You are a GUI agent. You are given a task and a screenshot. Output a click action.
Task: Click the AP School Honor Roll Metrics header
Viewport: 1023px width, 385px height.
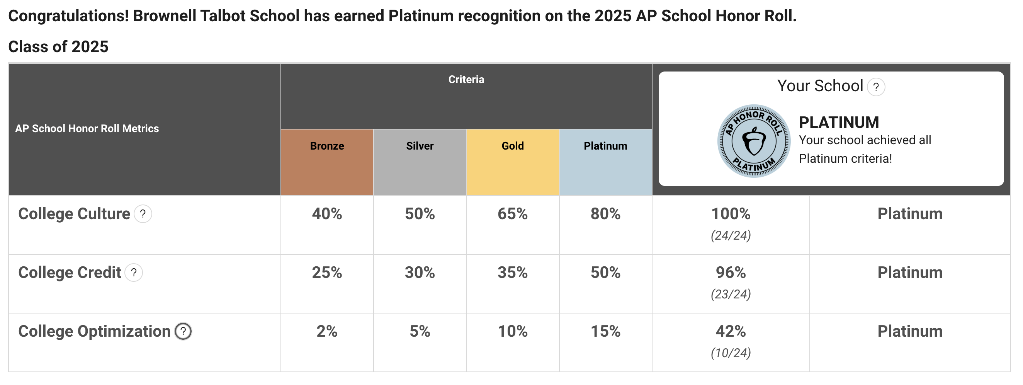(87, 129)
